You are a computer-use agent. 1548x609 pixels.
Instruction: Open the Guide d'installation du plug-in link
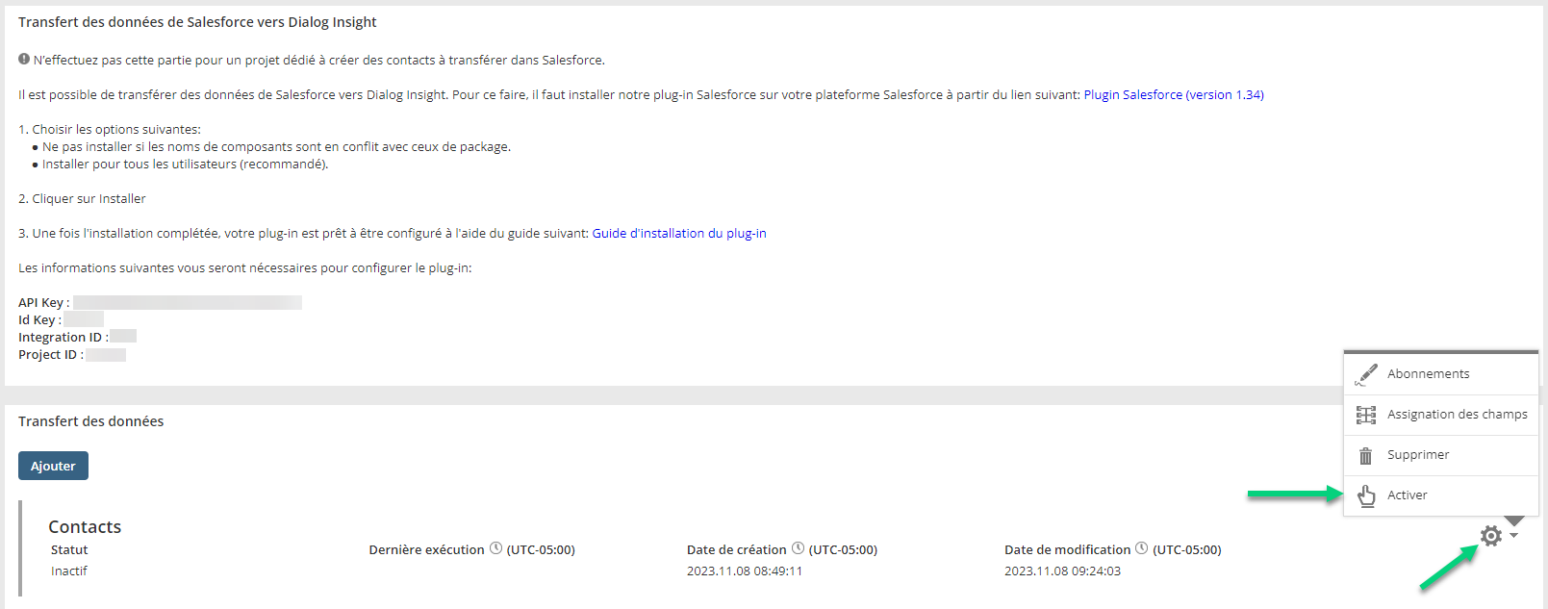[679, 233]
